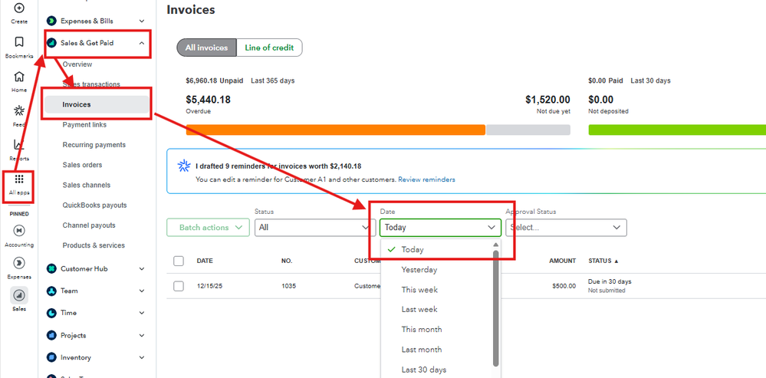Tick the select-all invoices header checkbox
766x378 pixels.
179,261
